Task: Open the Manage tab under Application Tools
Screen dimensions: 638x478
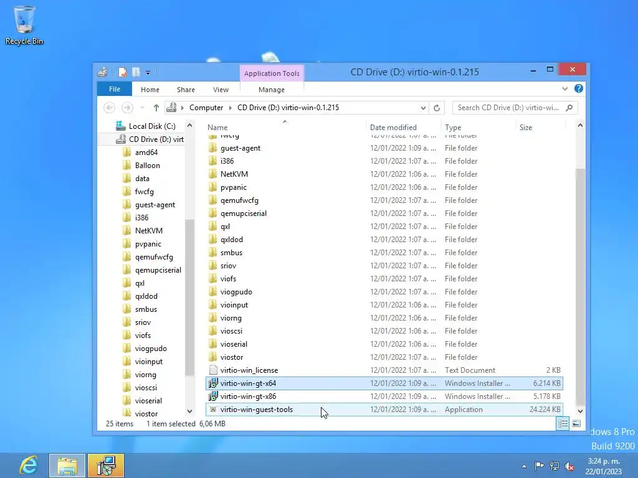Action: click(272, 90)
